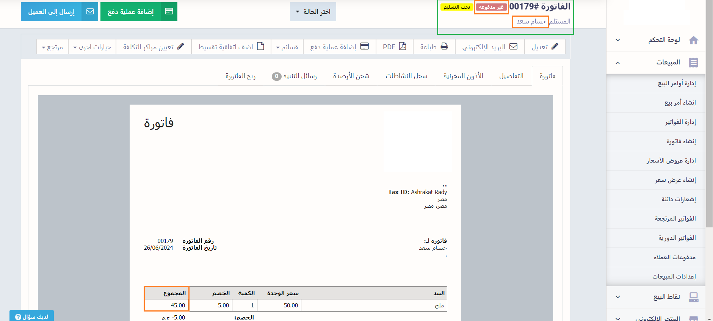Click the envelope icon for Email (البريد الإلكتروني)
This screenshot has height=321, width=713.
[x=513, y=47]
